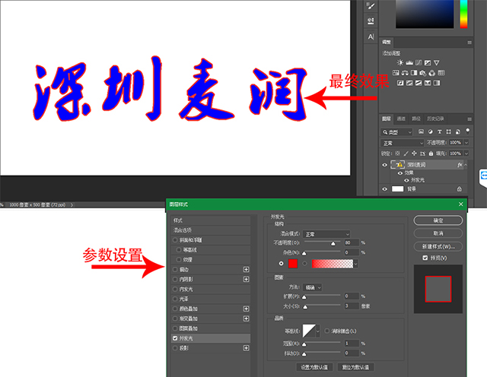Image resolution: width=487 pixels, height=377 pixels.
Task: Hide the text layer via eye icon
Action: (385, 165)
